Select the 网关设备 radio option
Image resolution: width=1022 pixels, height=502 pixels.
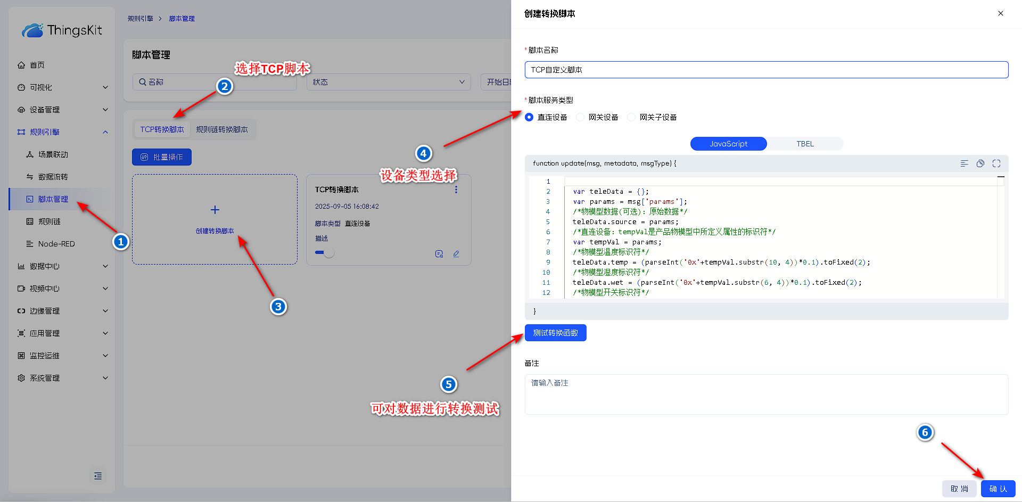tap(580, 117)
